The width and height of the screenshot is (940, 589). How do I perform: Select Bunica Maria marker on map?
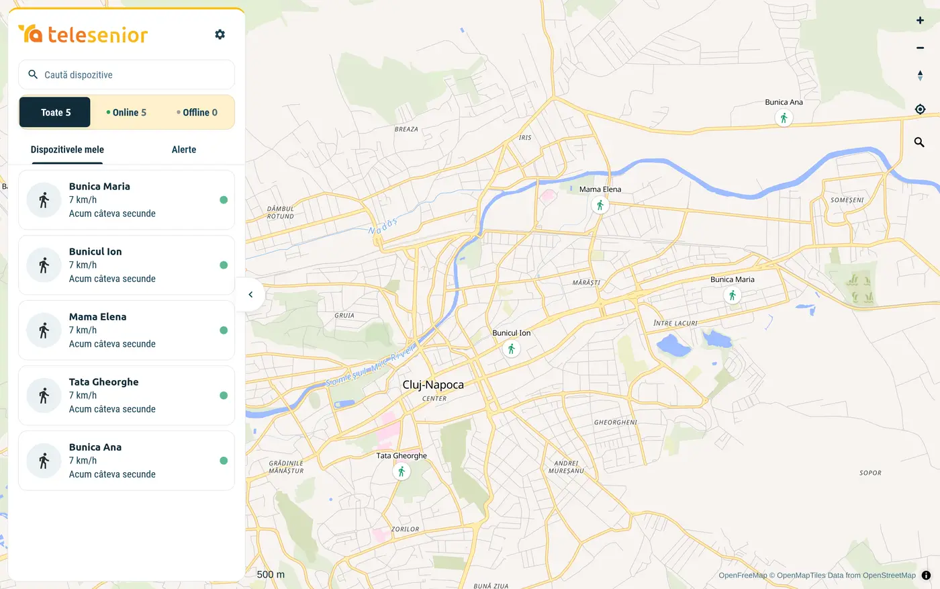tap(733, 296)
